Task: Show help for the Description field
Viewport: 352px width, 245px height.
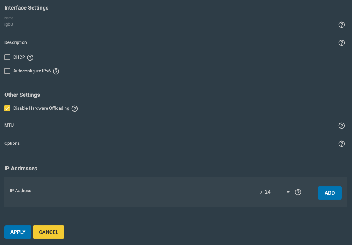Action: 341,43
